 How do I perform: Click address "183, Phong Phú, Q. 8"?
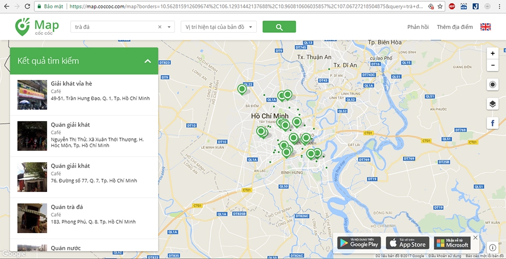(x=93, y=222)
